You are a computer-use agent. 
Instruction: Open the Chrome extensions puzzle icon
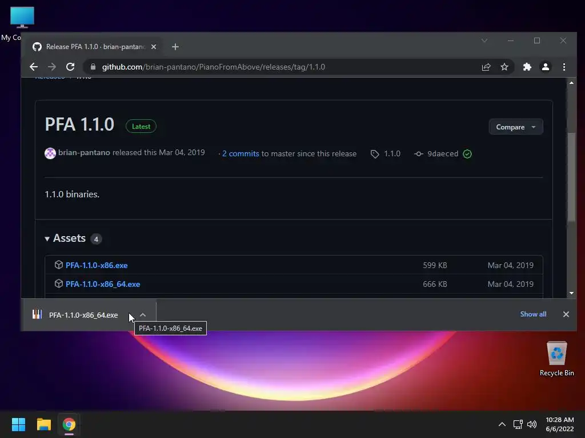pyautogui.click(x=527, y=67)
